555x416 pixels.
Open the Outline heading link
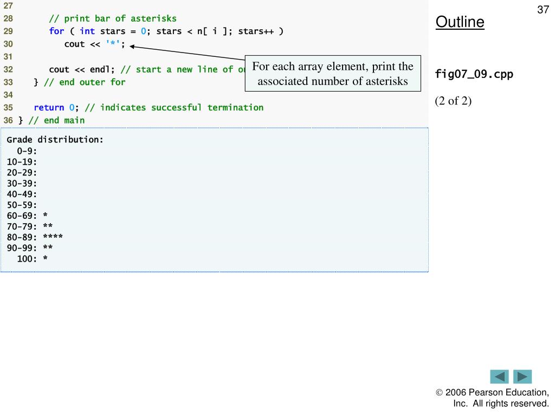click(460, 22)
